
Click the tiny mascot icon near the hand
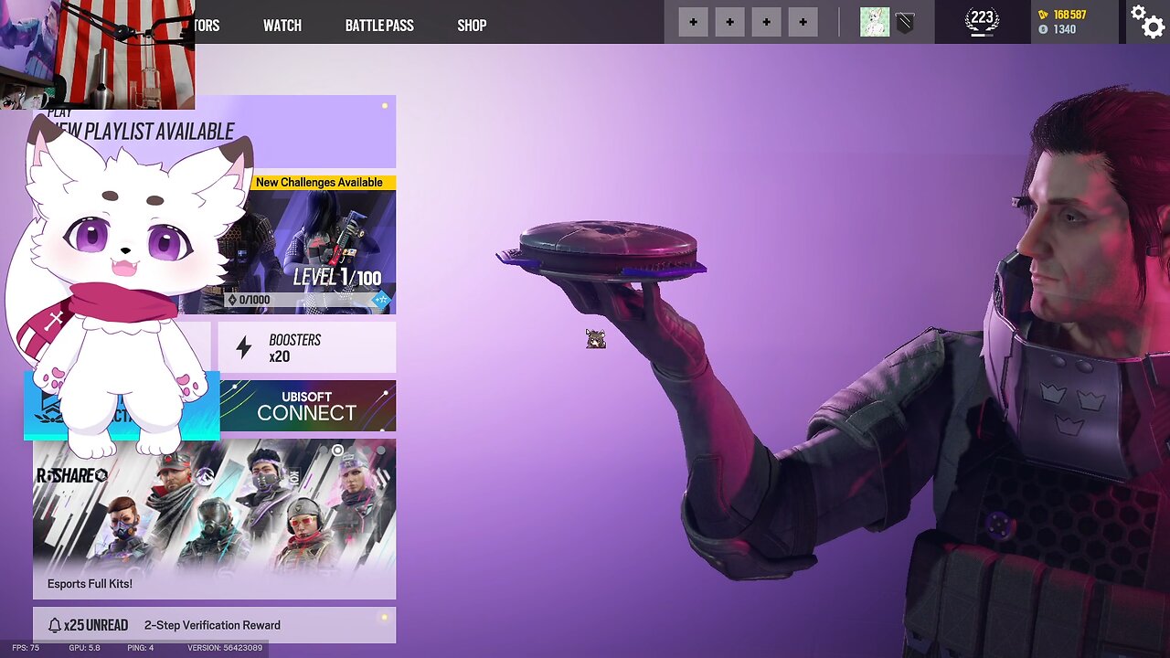click(595, 339)
